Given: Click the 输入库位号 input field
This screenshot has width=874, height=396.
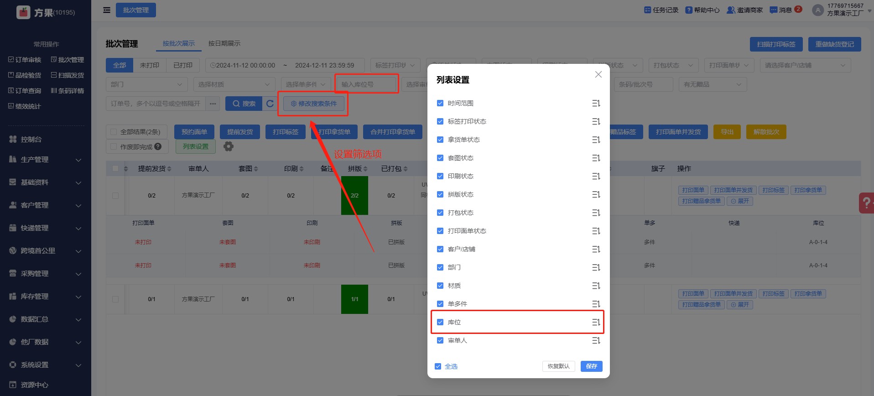Looking at the screenshot, I should 366,84.
